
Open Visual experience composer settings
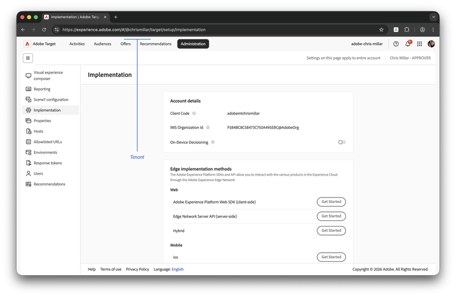[47, 75]
